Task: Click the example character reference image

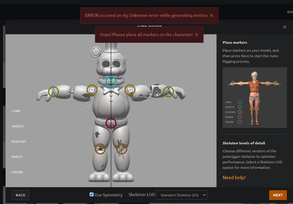Action: click(x=255, y=98)
